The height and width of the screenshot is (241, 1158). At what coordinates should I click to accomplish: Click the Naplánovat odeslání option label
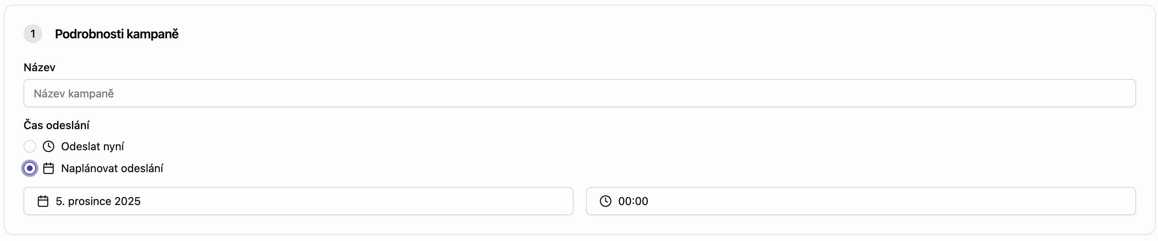pyautogui.click(x=112, y=169)
